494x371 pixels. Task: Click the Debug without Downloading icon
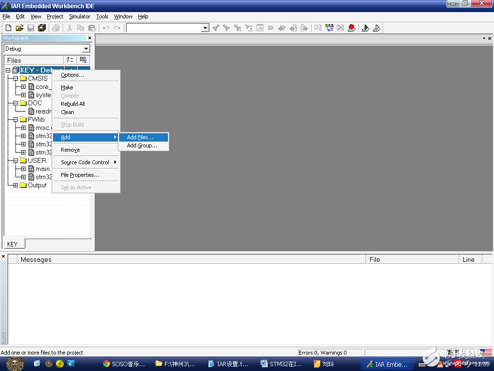coord(377,28)
